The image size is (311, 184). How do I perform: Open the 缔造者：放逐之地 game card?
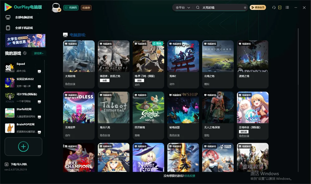coord(114,64)
